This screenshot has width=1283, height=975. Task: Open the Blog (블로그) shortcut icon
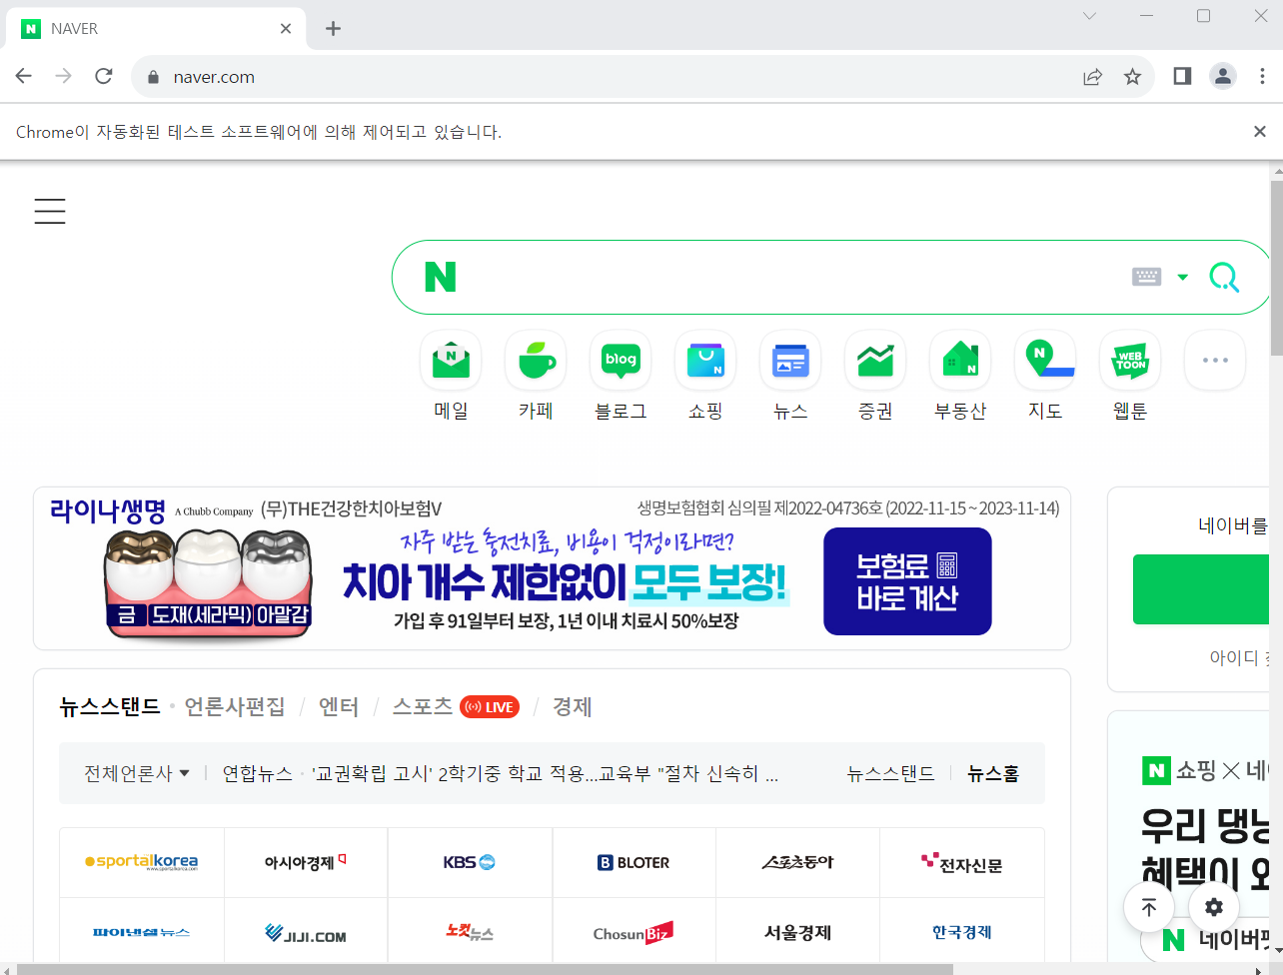coord(621,361)
